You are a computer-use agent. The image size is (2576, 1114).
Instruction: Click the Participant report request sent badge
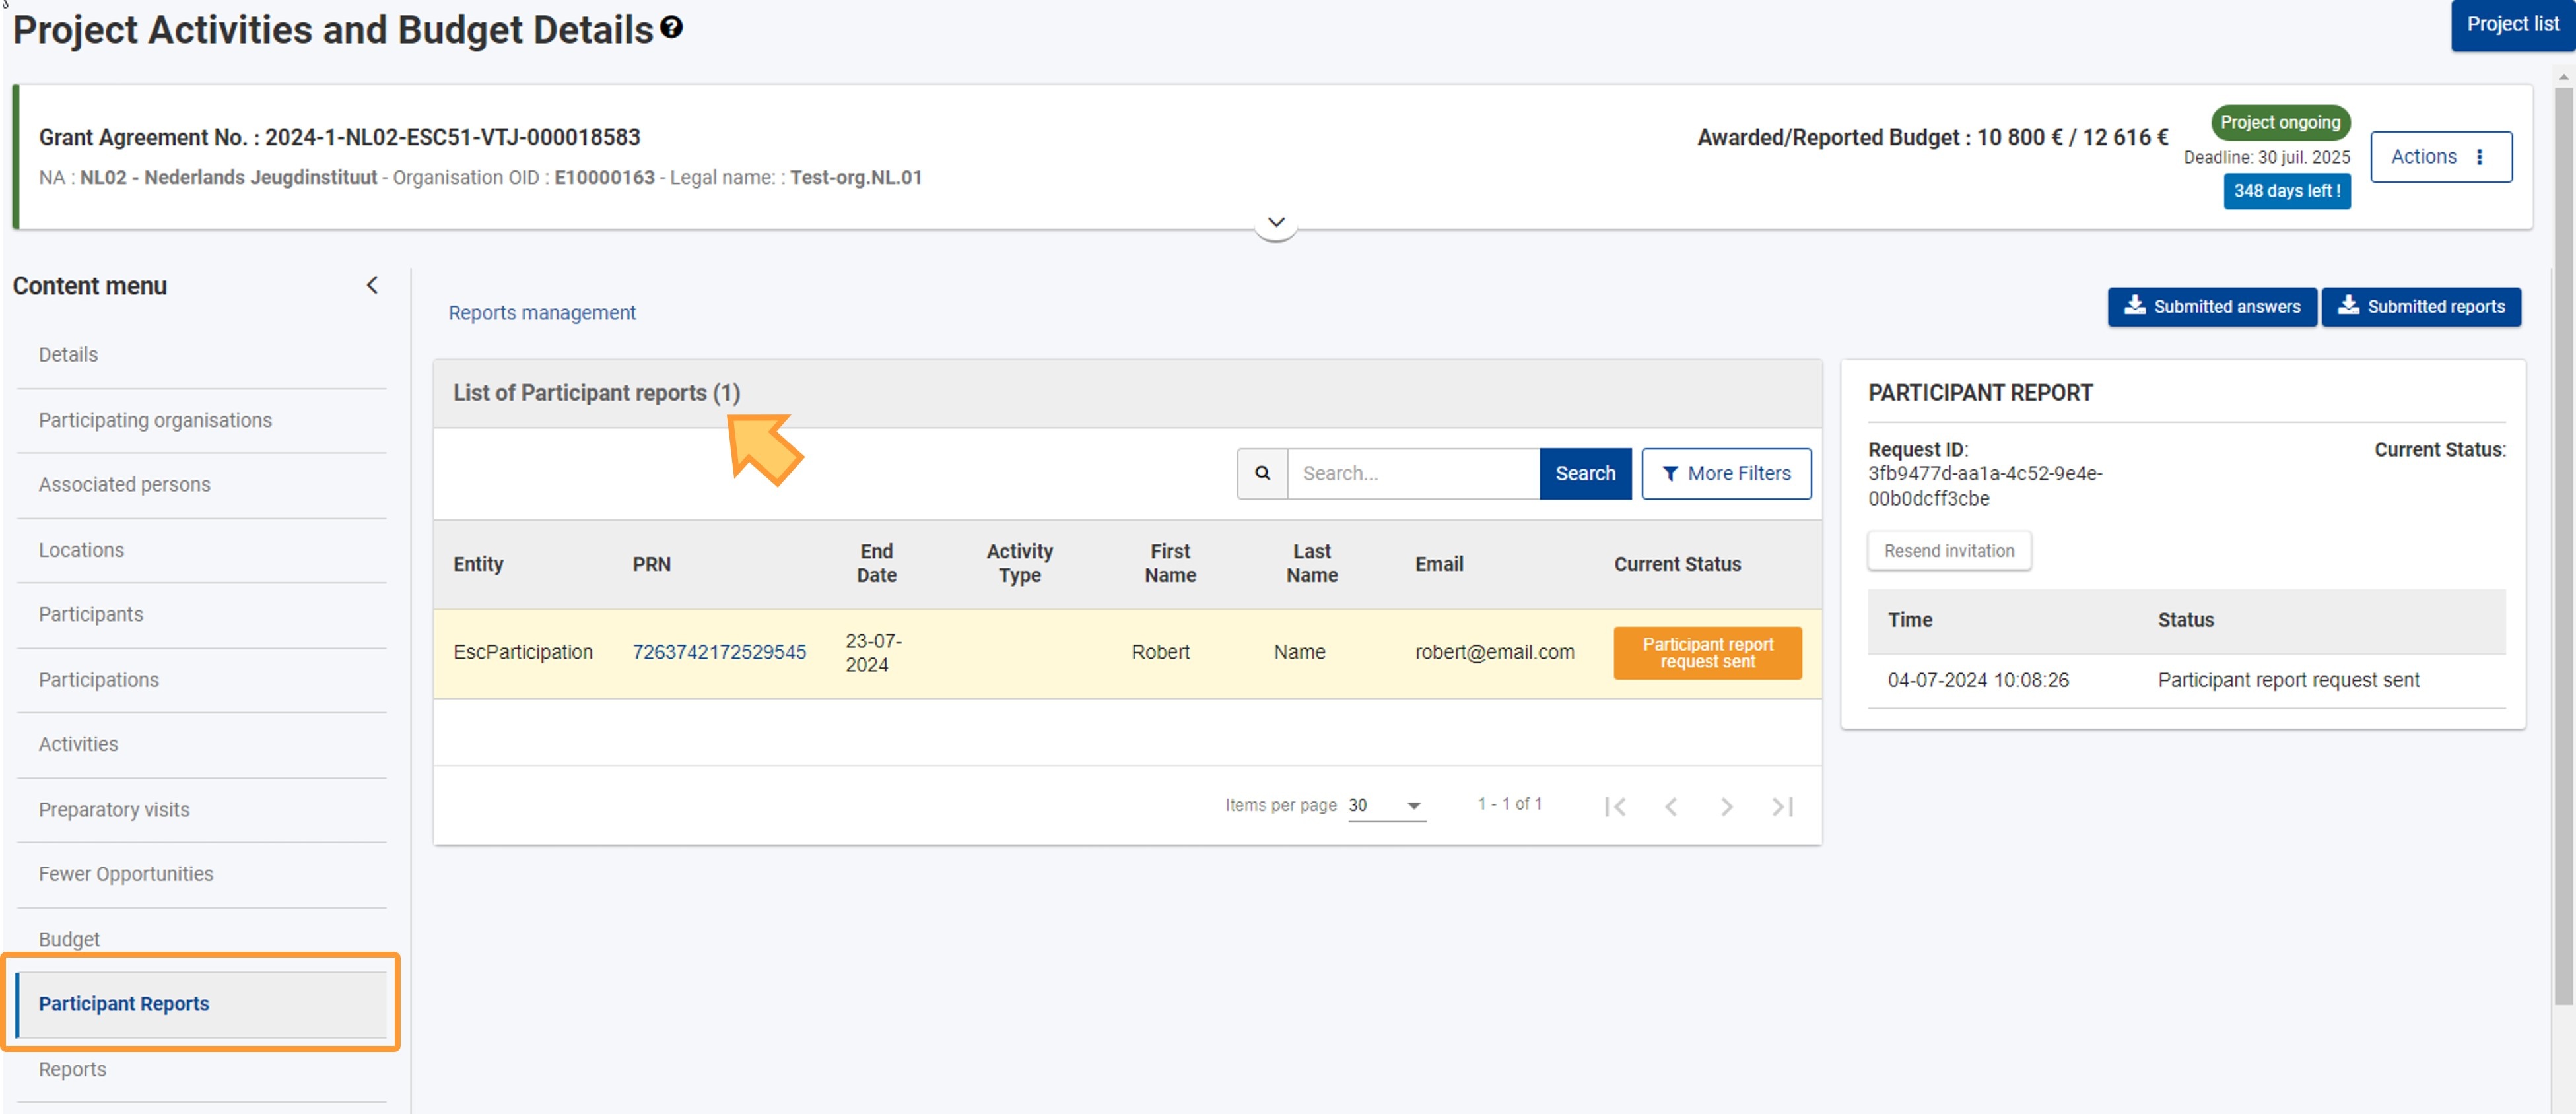[1707, 653]
